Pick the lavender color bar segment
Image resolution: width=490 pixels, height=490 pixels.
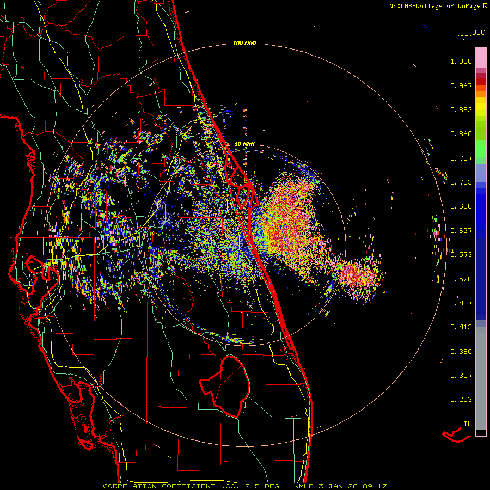pos(481,173)
